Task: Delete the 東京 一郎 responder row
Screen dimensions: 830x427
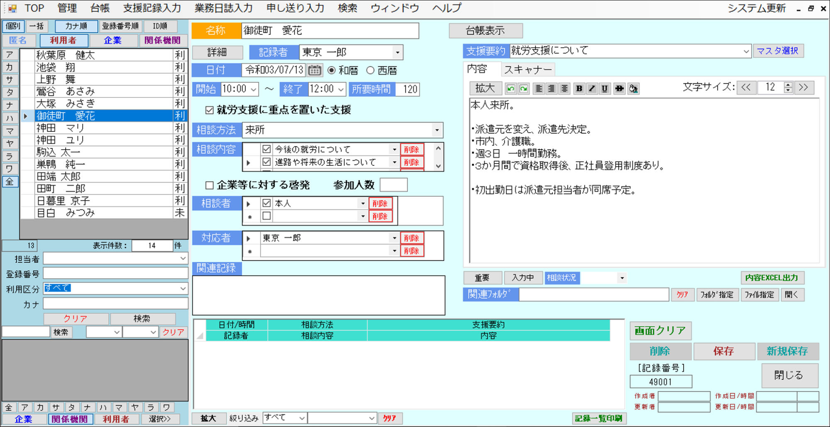Action: [411, 238]
